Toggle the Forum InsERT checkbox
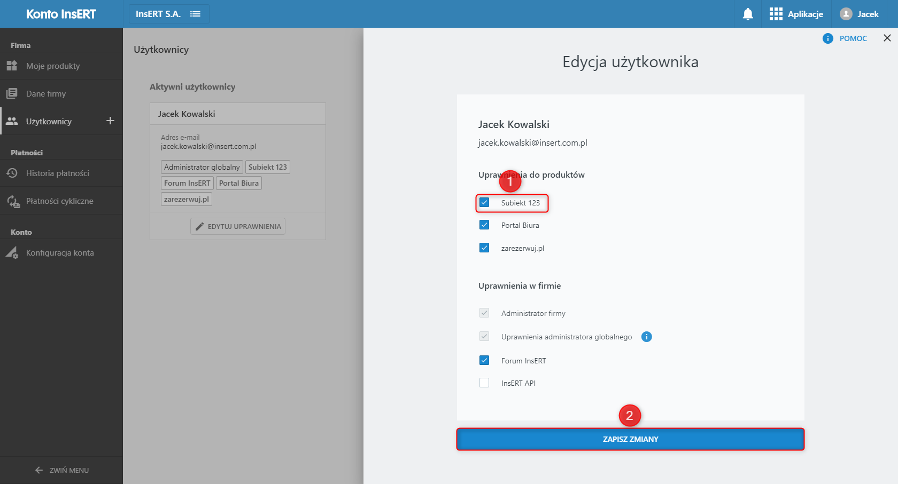Viewport: 898px width, 484px height. (x=484, y=360)
